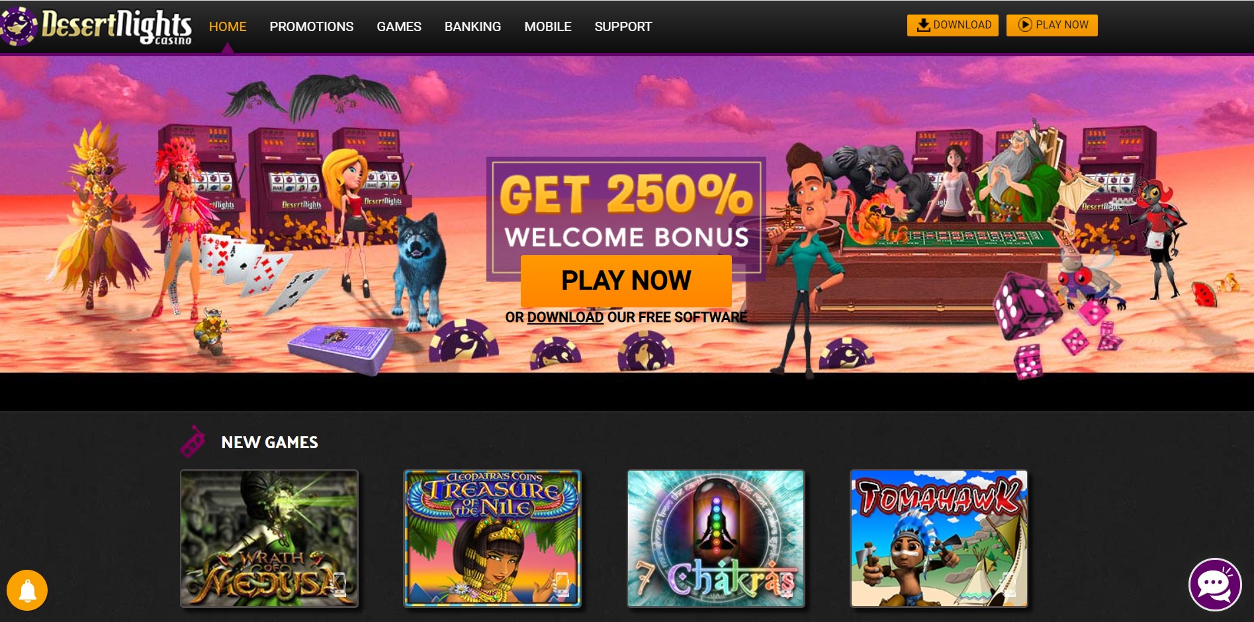
Task: Open the Support menu item
Action: click(x=623, y=26)
